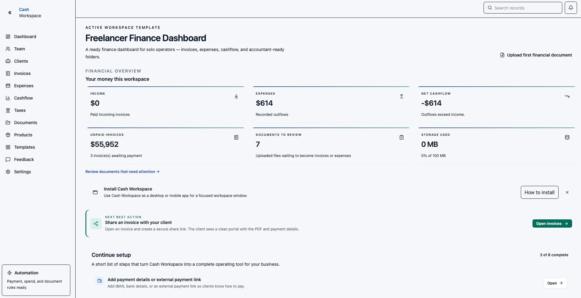Click the Products box icon

pos(8,135)
